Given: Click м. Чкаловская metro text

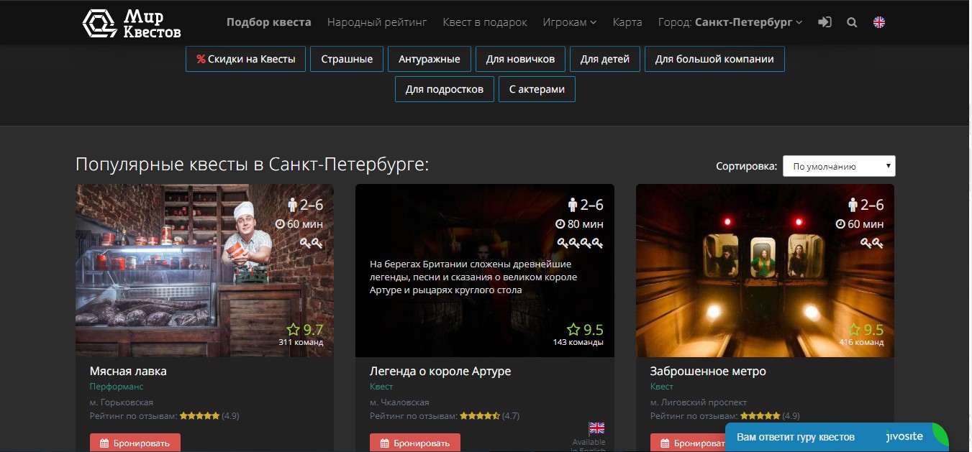Looking at the screenshot, I should [x=399, y=402].
